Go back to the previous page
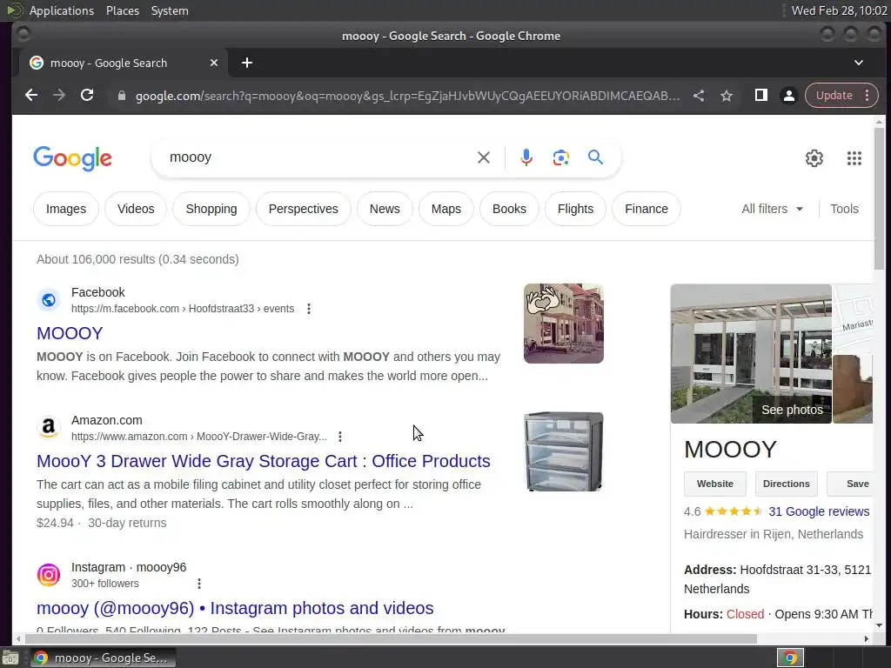 [x=31, y=96]
